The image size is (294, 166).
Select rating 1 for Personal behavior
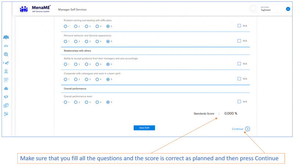pos(65,41)
